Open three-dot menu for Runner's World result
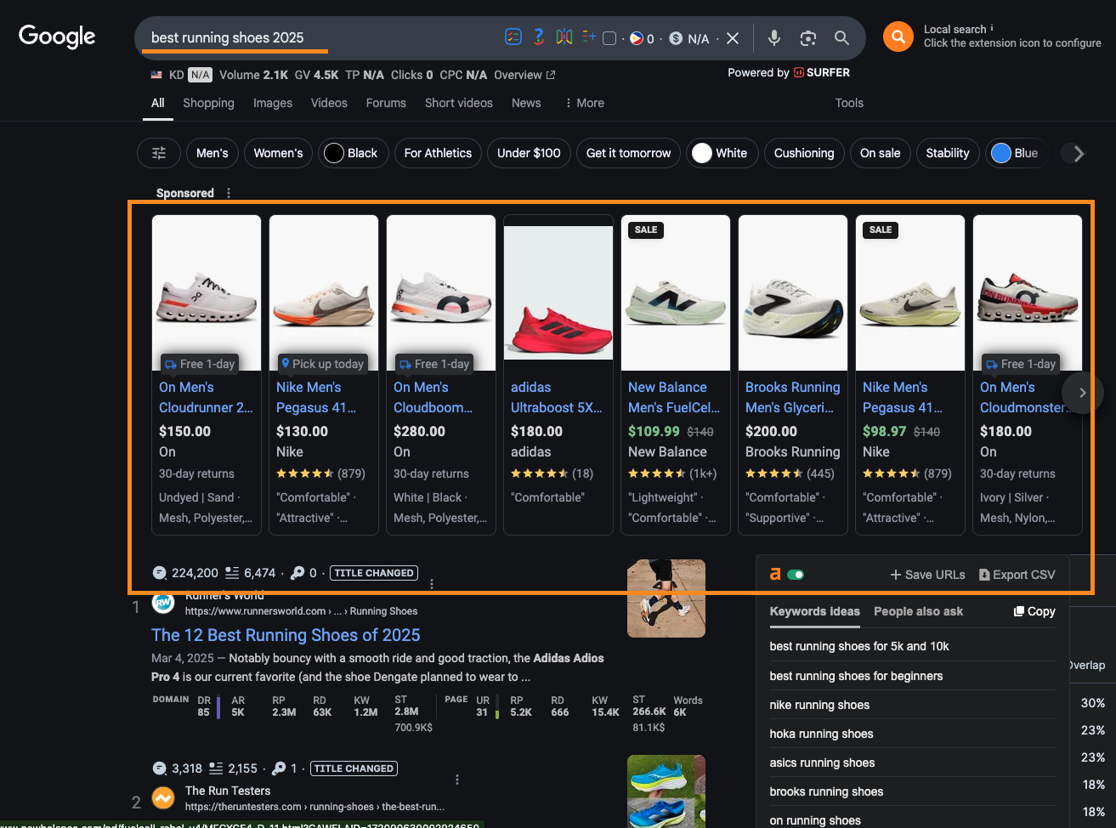1116x828 pixels. click(x=432, y=584)
